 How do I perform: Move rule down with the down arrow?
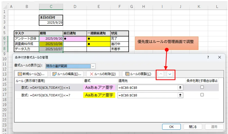[x=170, y=74]
